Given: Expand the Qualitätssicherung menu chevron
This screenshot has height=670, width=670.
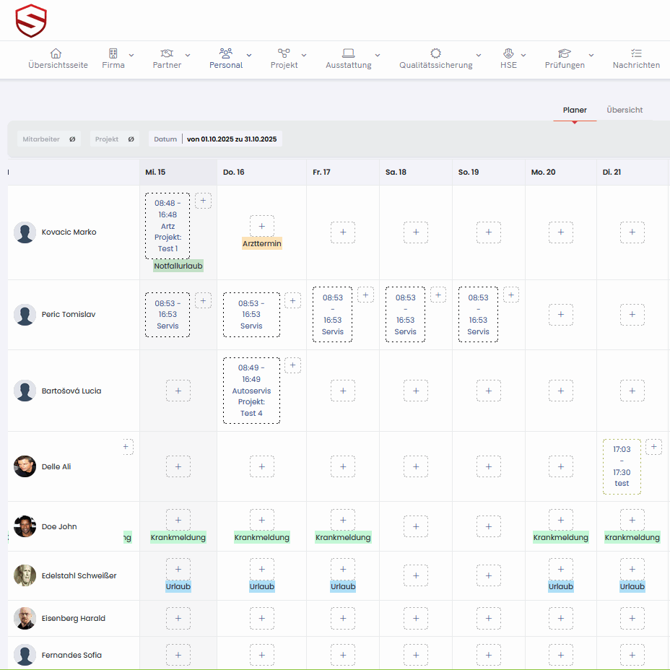Looking at the screenshot, I should 479,55.
